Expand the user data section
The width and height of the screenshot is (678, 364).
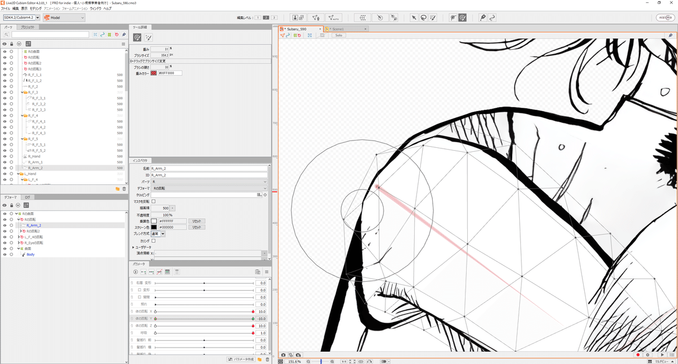pos(133,247)
